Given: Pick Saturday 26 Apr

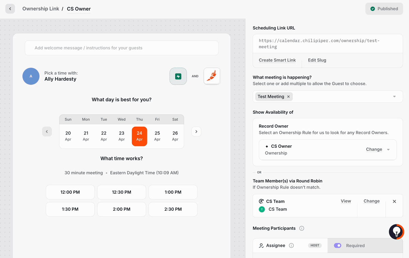Looking at the screenshot, I should click(x=175, y=136).
